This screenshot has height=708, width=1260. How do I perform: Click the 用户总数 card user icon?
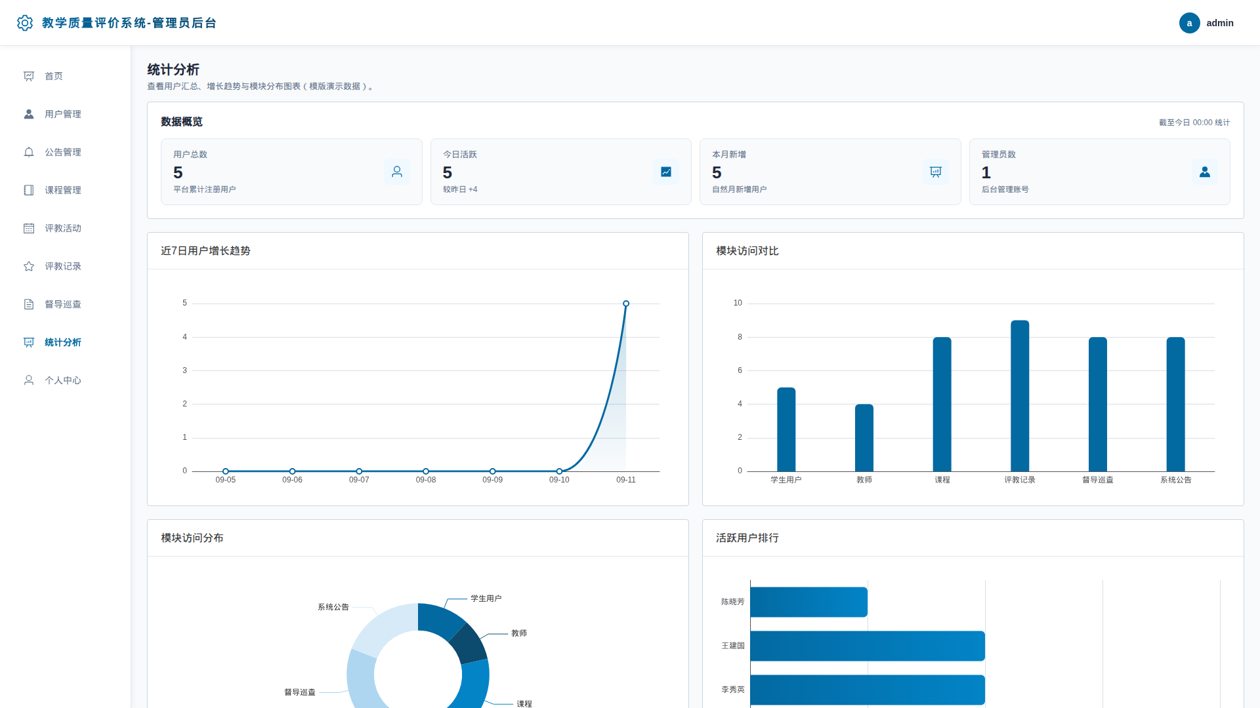(x=397, y=172)
